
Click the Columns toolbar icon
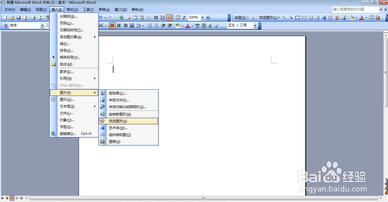coord(156,18)
